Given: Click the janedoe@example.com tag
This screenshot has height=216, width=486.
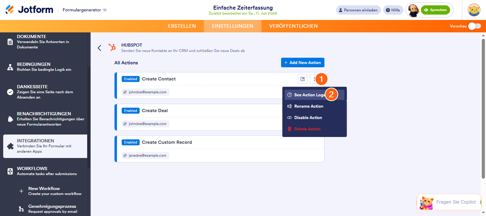Looking at the screenshot, I should pos(145,156).
